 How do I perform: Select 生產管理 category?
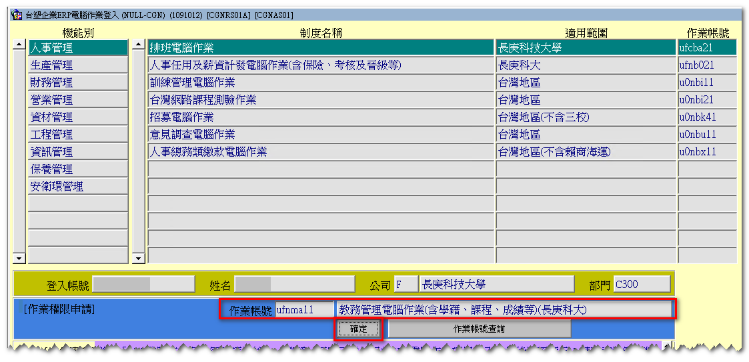[78, 65]
